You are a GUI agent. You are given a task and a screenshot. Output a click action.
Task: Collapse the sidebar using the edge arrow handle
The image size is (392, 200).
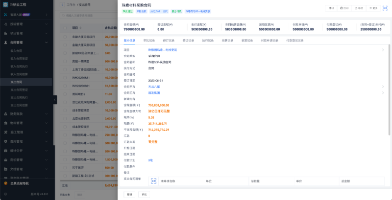55,100
